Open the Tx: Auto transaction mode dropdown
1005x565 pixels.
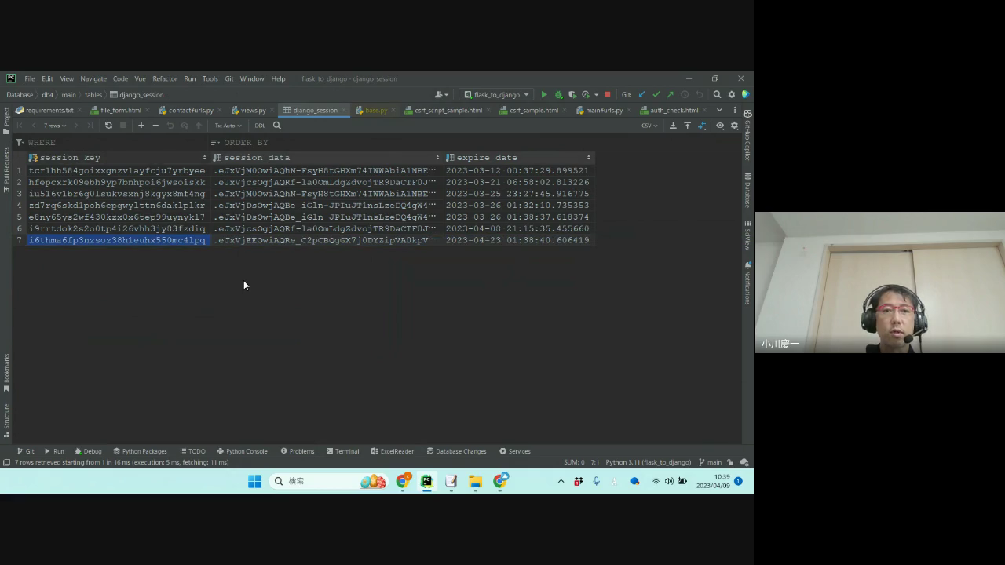coord(228,126)
